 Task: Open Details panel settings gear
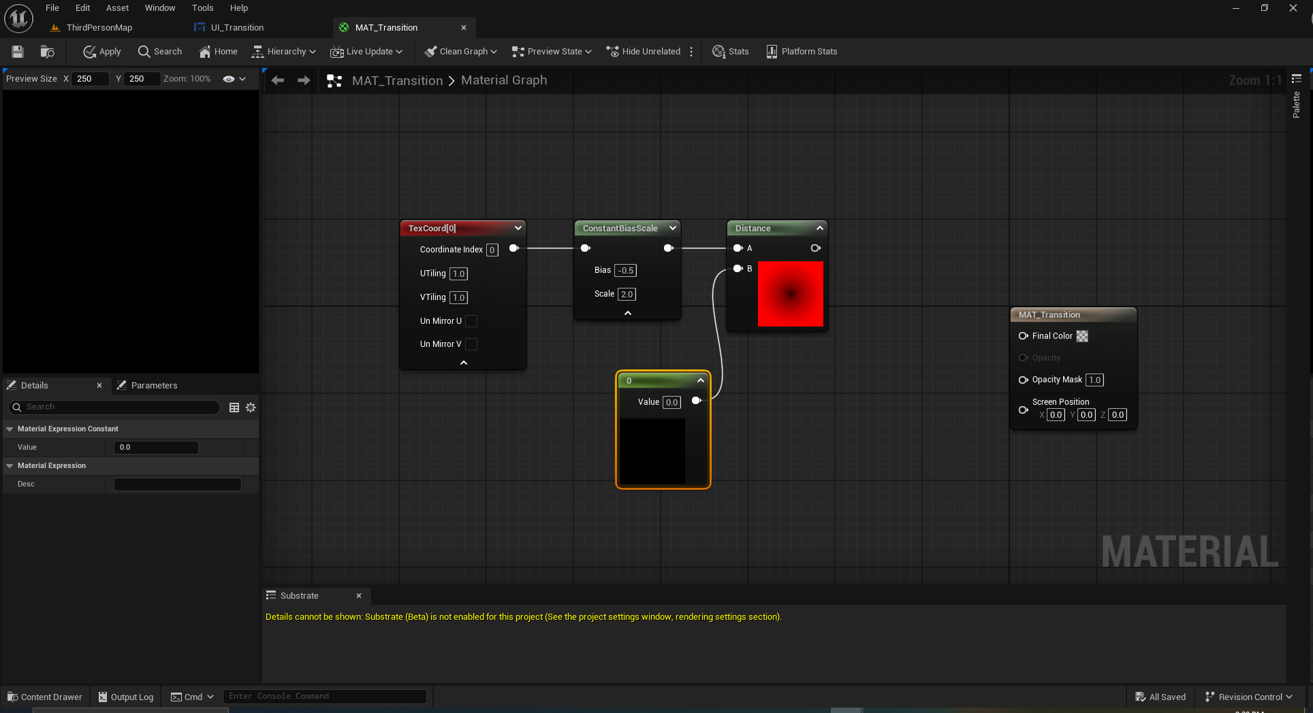tap(251, 408)
